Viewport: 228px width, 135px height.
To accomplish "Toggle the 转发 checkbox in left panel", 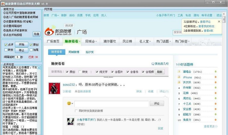I will [x=6, y=50].
